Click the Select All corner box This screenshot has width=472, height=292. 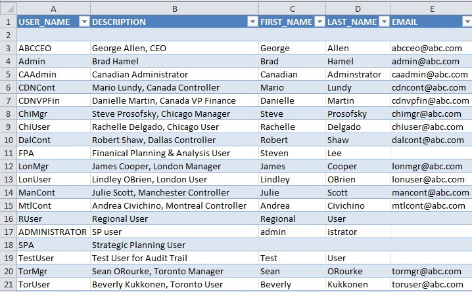click(8, 8)
